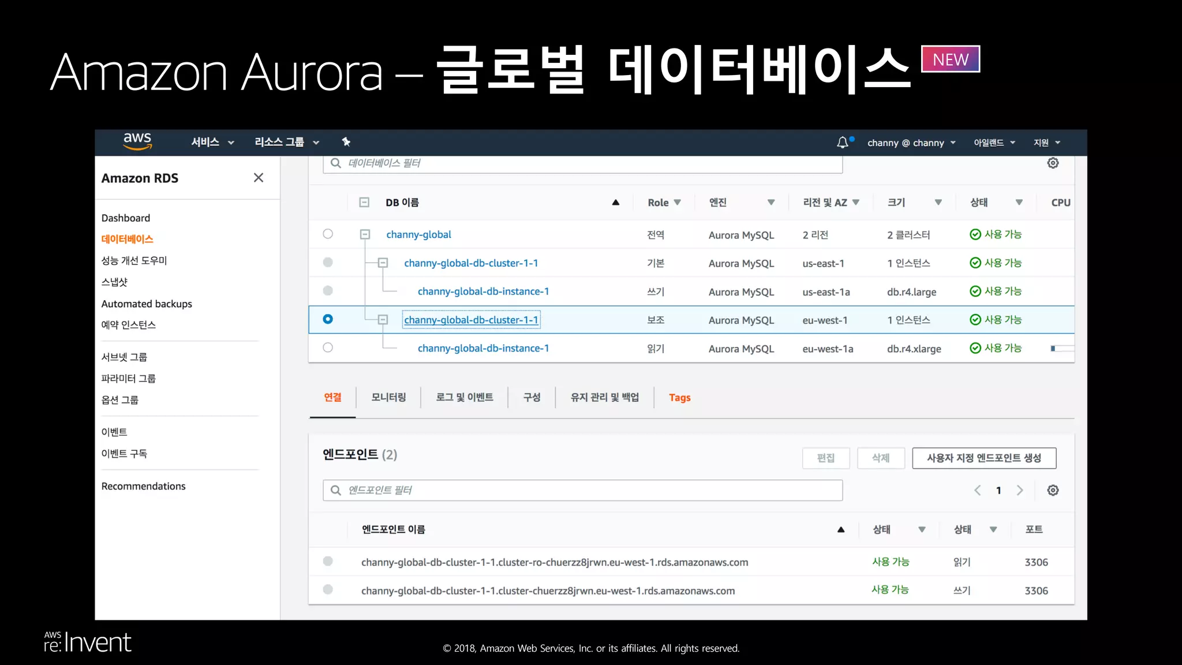Select channy-global radio button
The image size is (1182, 665).
pos(328,234)
